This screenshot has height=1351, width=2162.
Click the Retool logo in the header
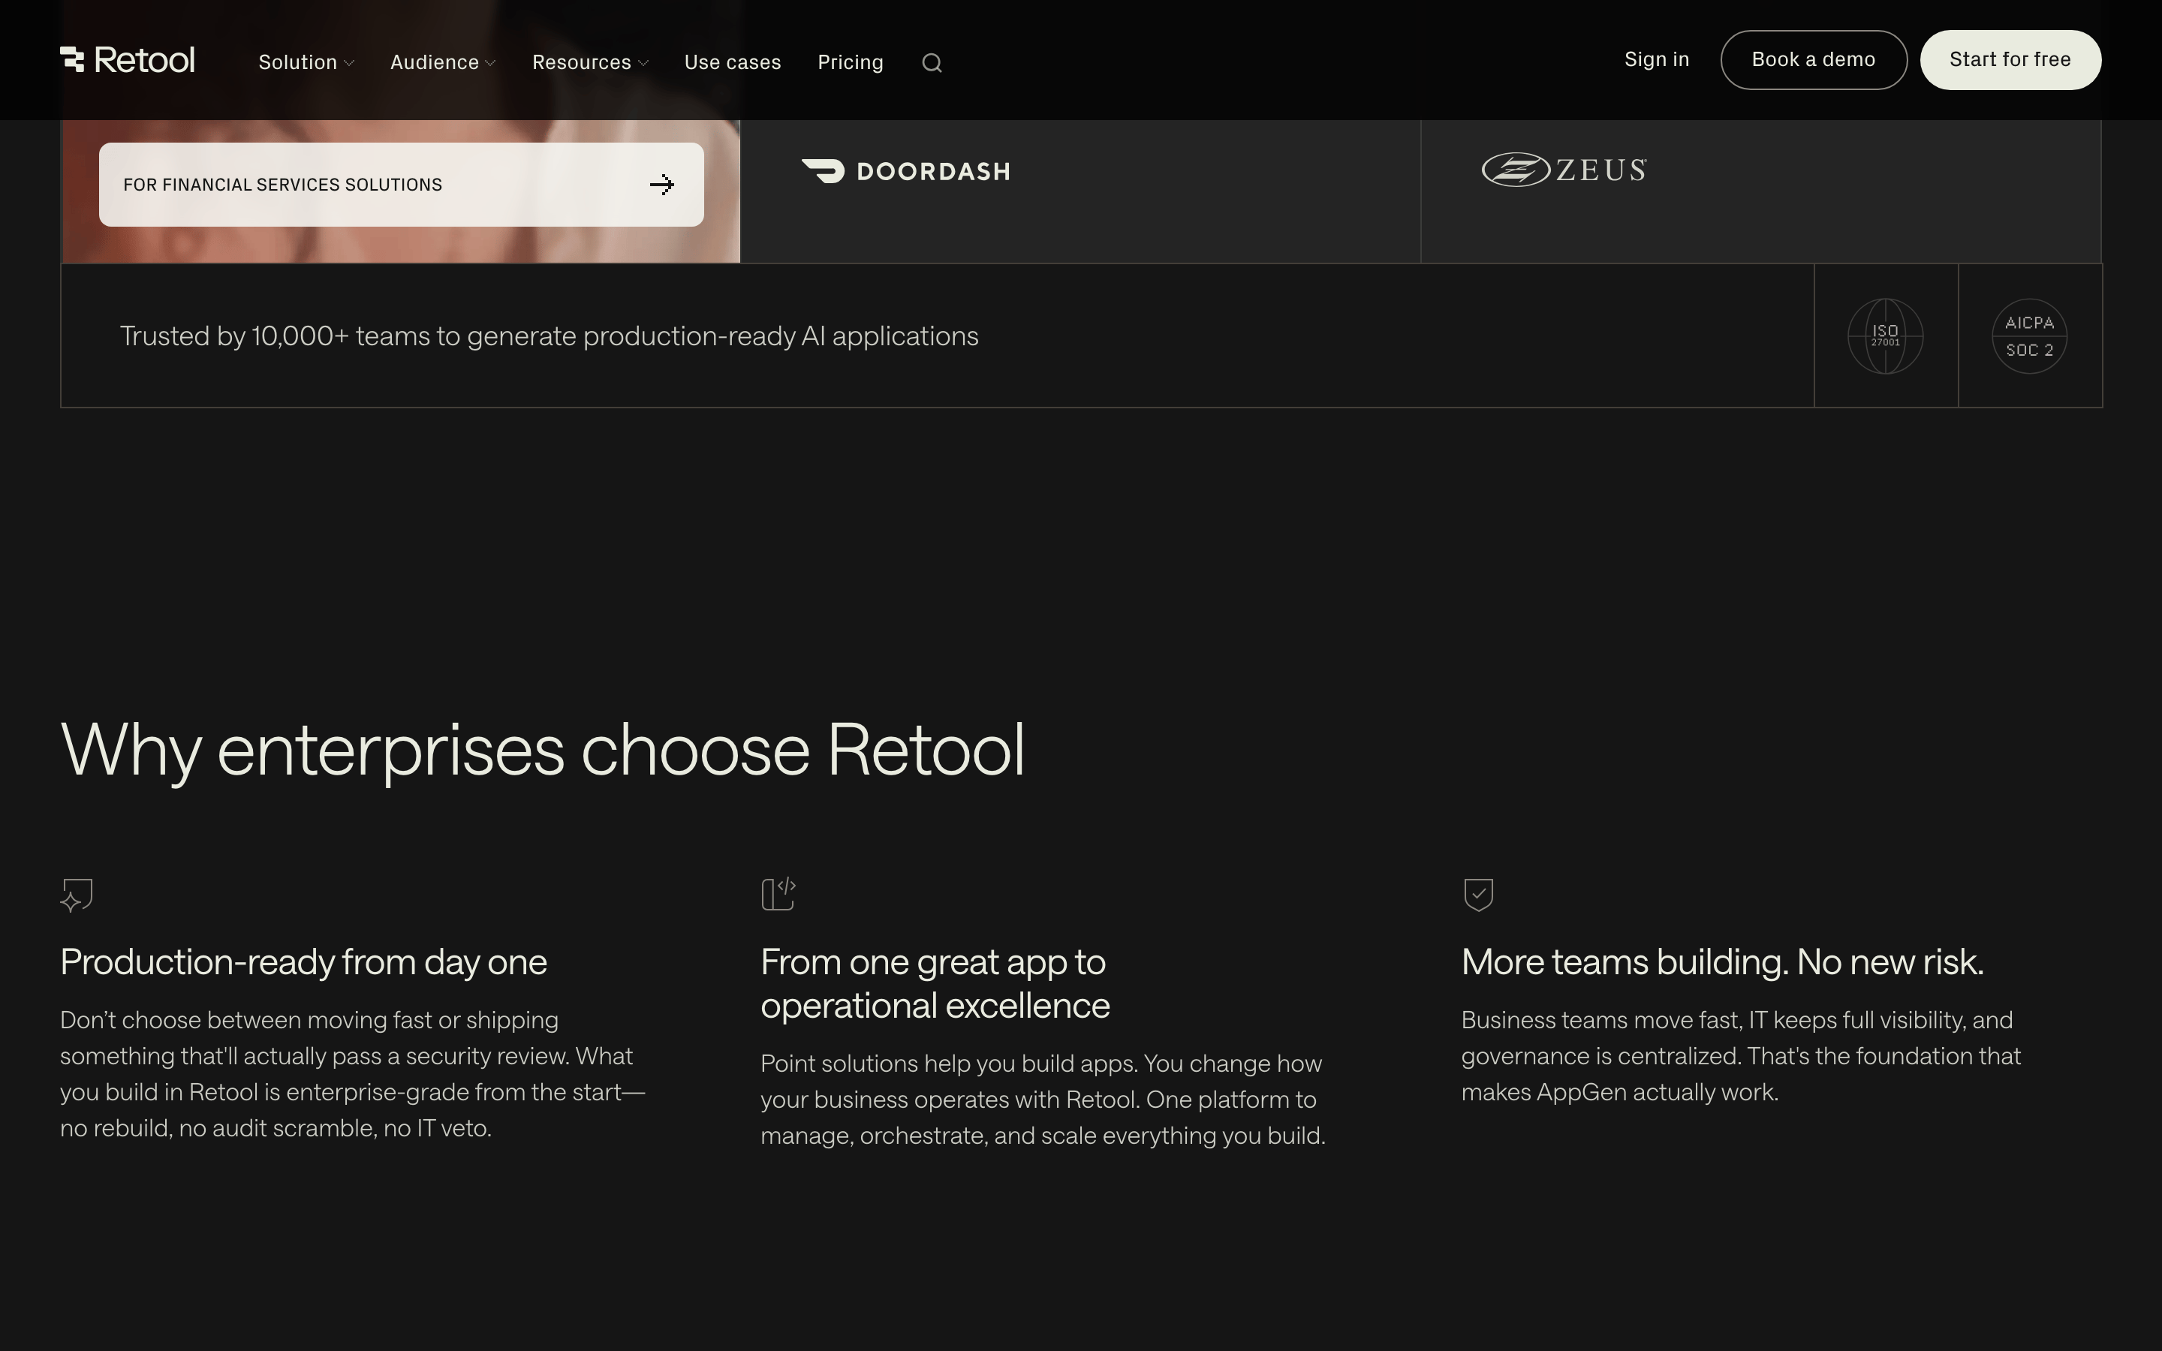pyautogui.click(x=127, y=60)
